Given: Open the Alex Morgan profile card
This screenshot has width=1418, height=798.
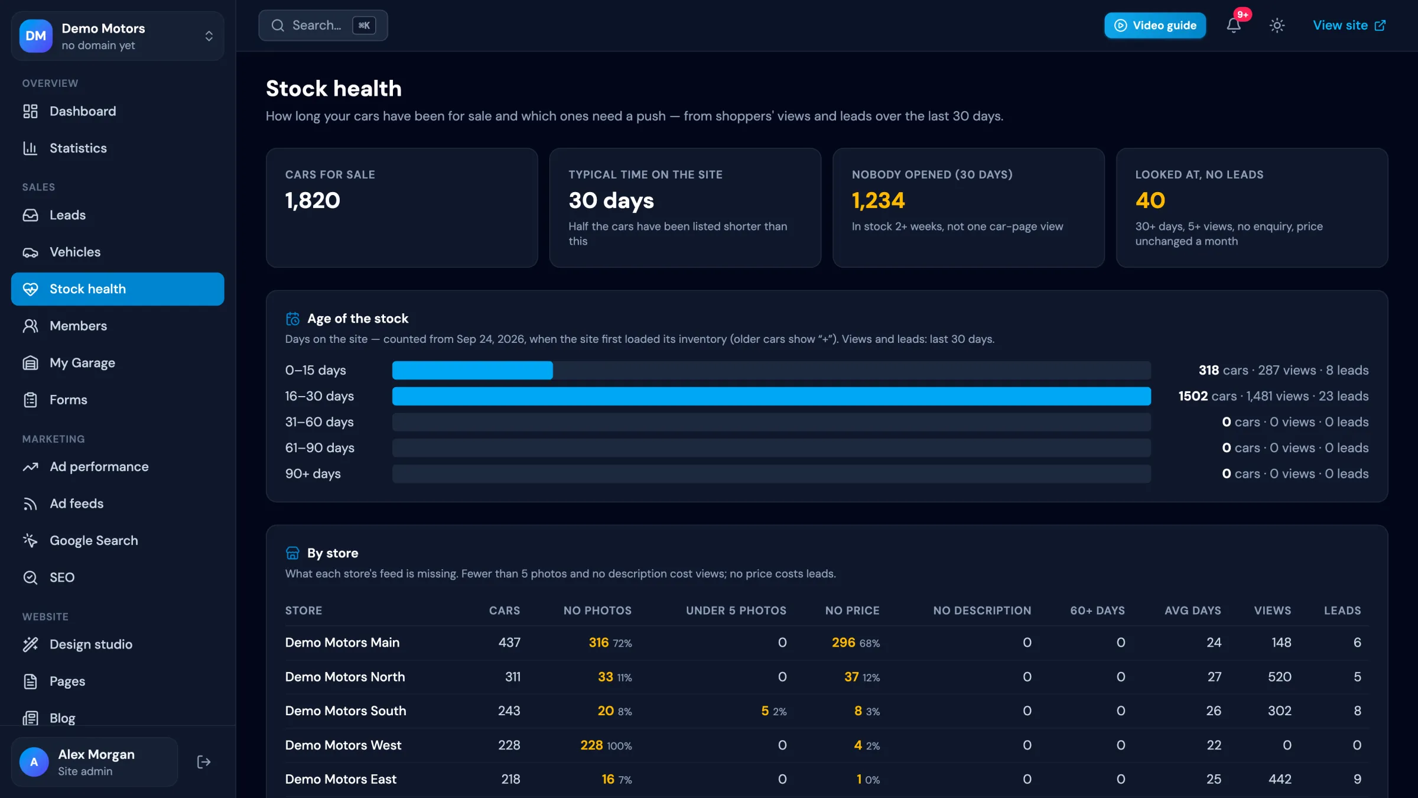Looking at the screenshot, I should click(95, 762).
